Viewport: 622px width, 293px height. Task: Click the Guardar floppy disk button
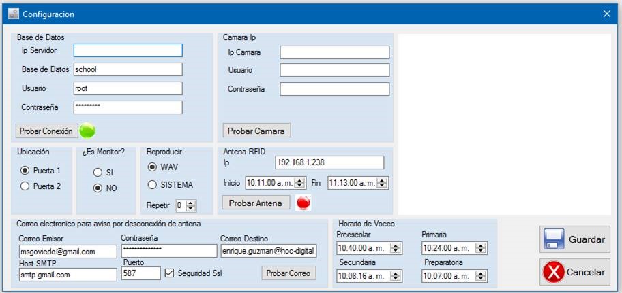pyautogui.click(x=574, y=239)
